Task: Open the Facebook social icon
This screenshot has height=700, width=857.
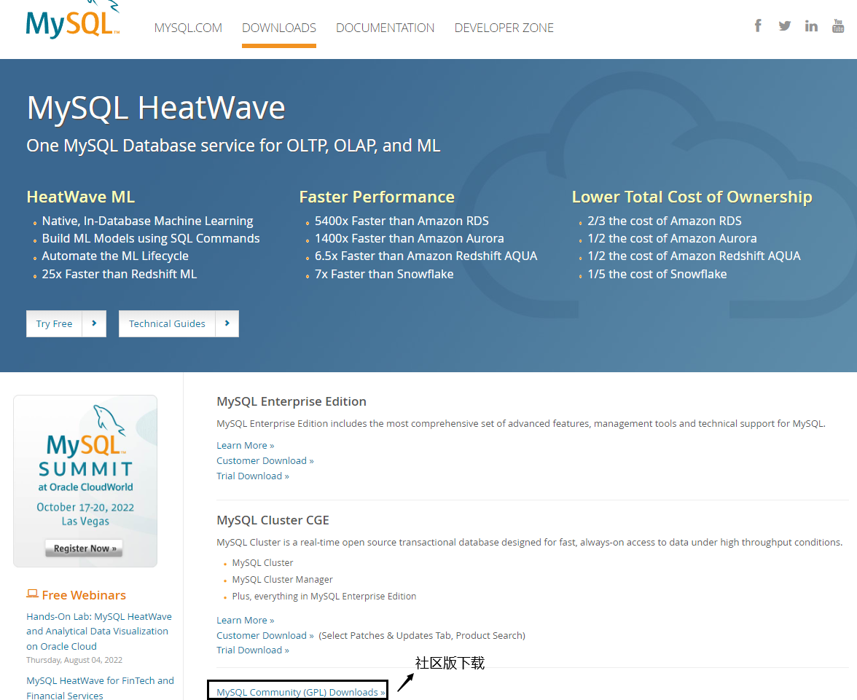Action: [758, 25]
